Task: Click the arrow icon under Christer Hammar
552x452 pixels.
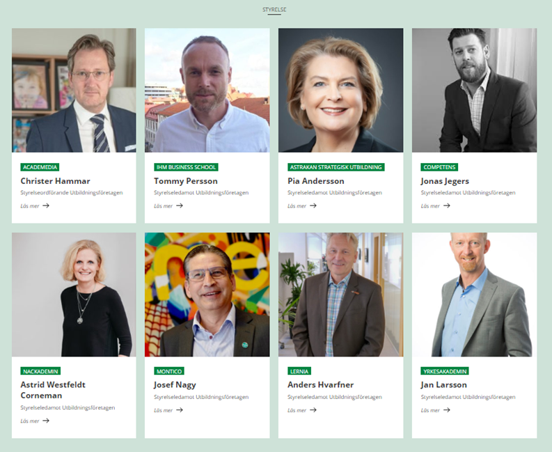Action: (x=46, y=205)
